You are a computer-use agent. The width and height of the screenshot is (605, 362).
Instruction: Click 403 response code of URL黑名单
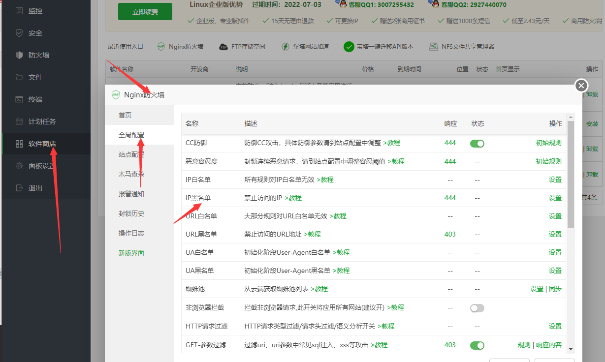[x=450, y=234]
